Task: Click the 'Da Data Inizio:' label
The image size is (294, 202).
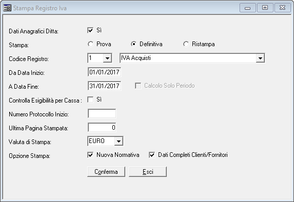Action: [27, 73]
